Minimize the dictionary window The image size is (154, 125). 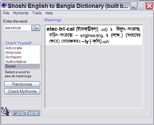click(x=134, y=6)
